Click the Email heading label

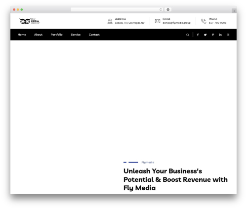tap(166, 19)
